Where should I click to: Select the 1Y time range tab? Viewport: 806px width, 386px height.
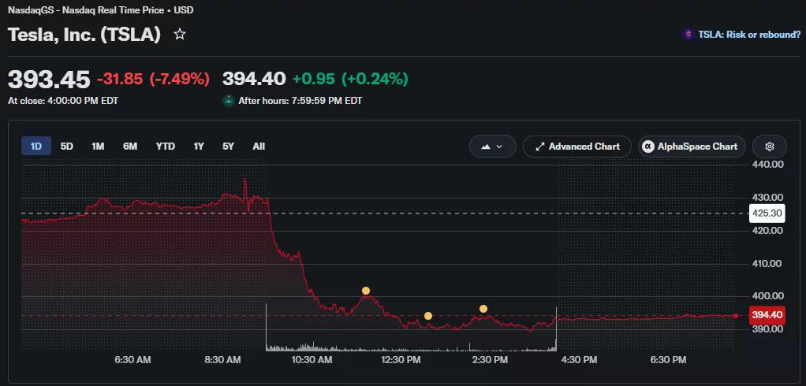tap(199, 147)
